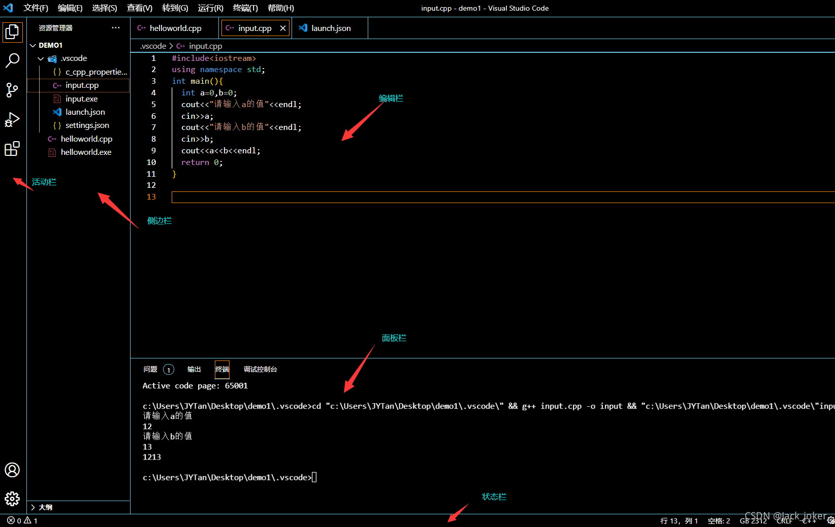Click the errors and warnings status indicator
Image resolution: width=835 pixels, height=527 pixels.
click(22, 520)
